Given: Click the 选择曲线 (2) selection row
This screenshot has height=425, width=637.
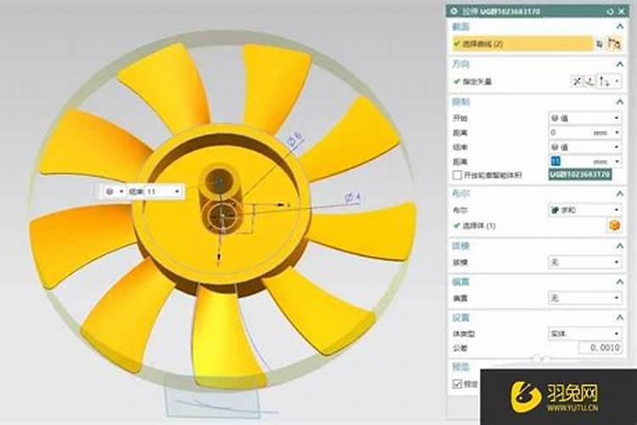Looking at the screenshot, I should click(x=520, y=42).
